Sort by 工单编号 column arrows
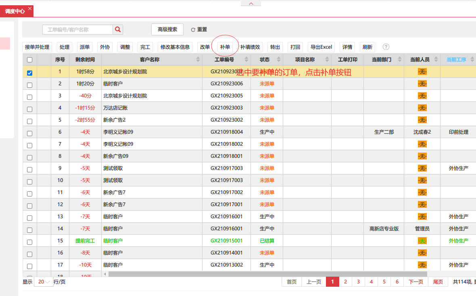Viewport: 476px width, 296px height. coord(246,59)
